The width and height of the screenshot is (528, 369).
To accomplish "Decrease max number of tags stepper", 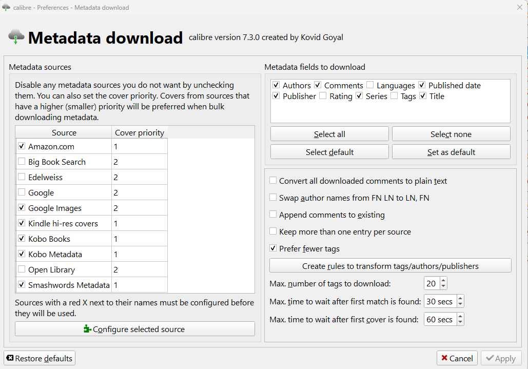I will coord(443,286).
